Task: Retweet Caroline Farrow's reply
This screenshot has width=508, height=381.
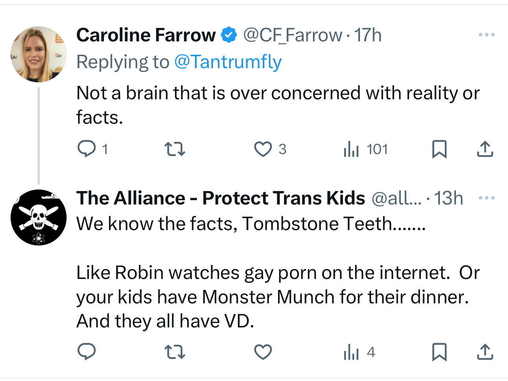Action: [x=174, y=149]
